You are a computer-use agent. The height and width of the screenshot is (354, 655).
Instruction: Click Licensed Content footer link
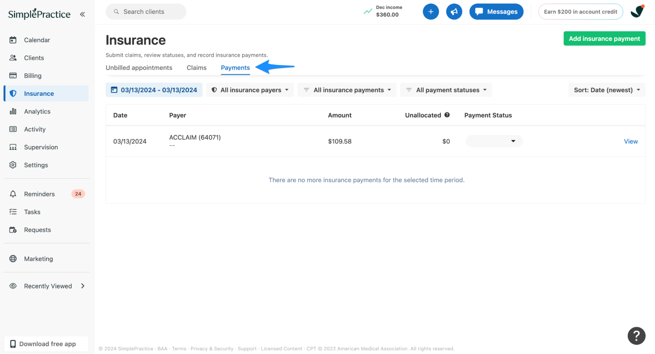tap(281, 349)
